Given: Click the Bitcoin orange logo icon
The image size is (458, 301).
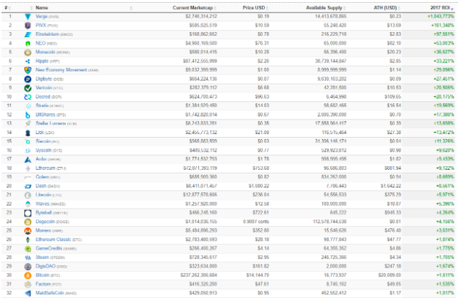Looking at the screenshot, I should point(28,276).
